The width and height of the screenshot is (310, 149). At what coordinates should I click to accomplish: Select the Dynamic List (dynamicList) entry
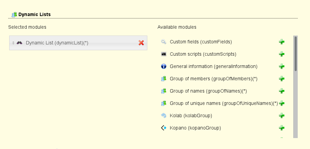[57, 43]
